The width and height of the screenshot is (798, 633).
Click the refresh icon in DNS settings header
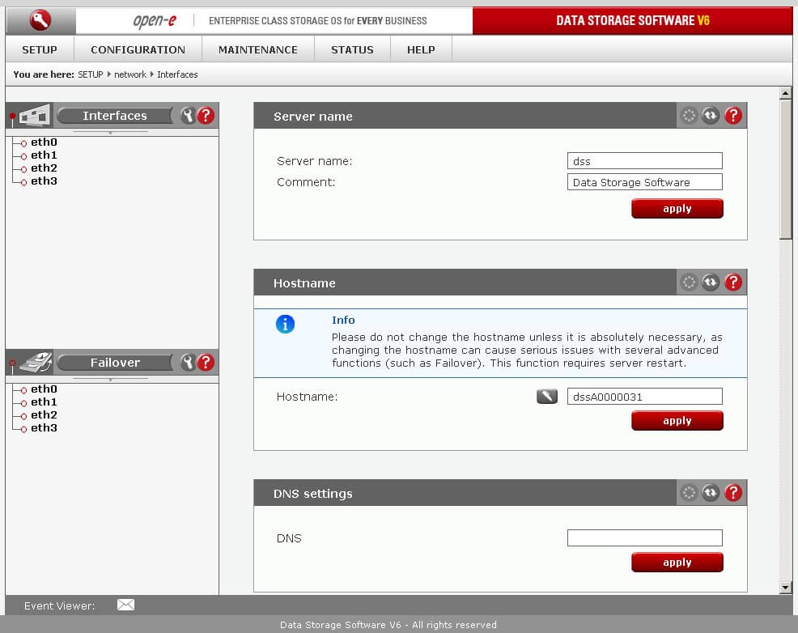(711, 493)
